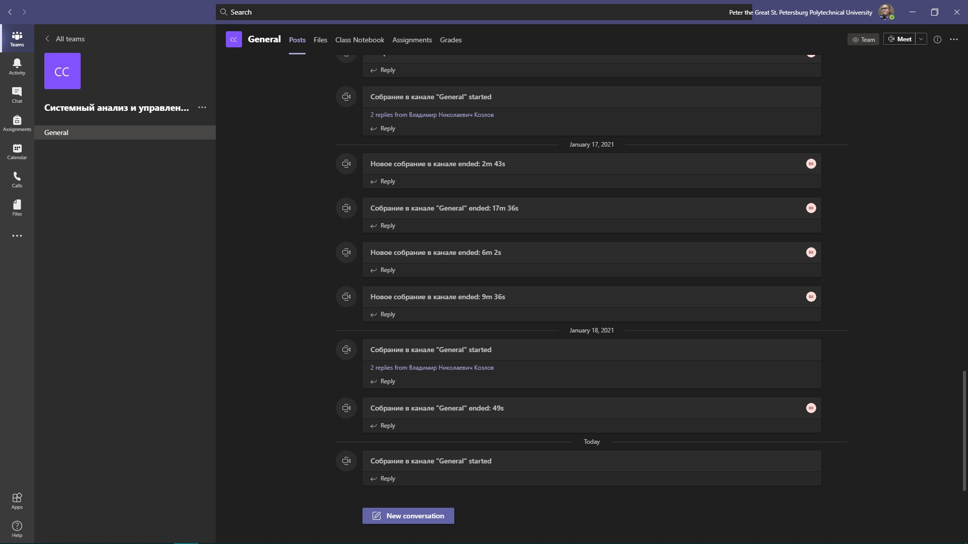Open channel info icon in header
The image size is (968, 544).
pos(937,39)
